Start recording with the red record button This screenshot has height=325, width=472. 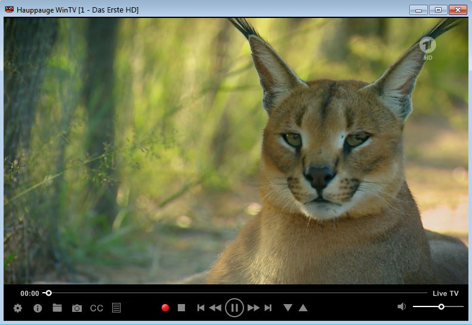tap(165, 308)
